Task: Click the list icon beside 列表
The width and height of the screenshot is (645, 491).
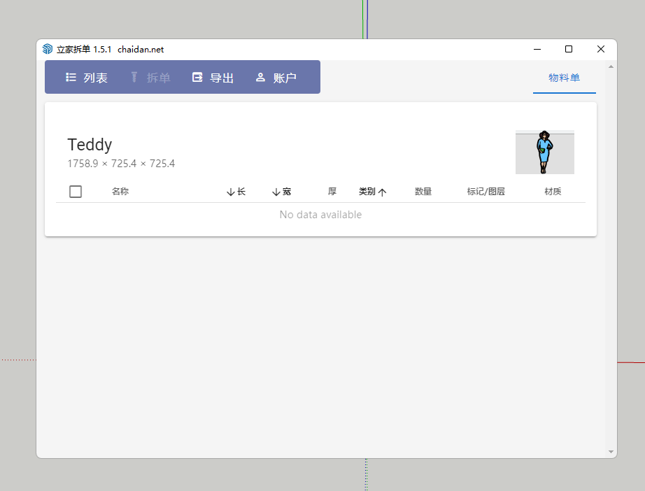Action: (x=71, y=78)
